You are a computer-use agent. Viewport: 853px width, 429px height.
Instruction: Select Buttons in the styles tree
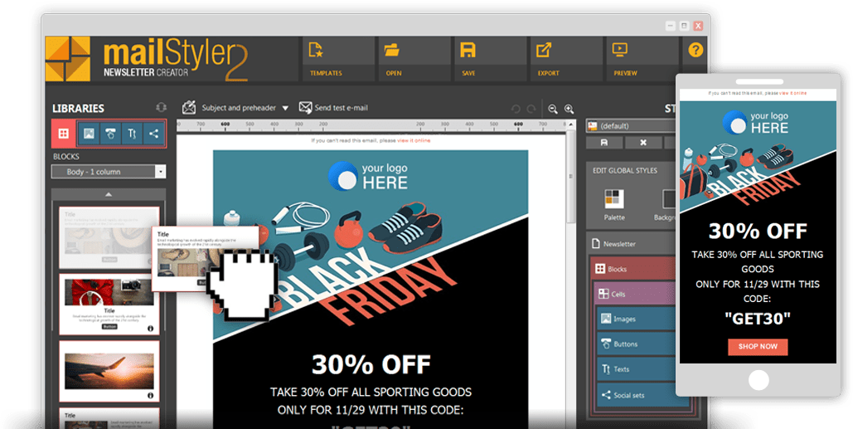pyautogui.click(x=637, y=344)
